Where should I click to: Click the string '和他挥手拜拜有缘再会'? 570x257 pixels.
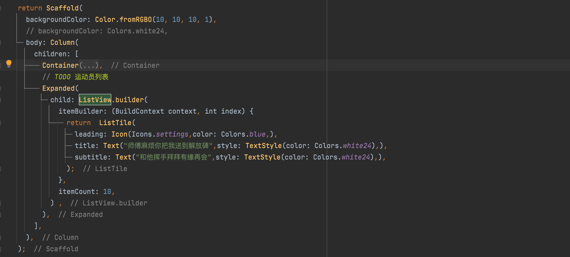[174, 157]
